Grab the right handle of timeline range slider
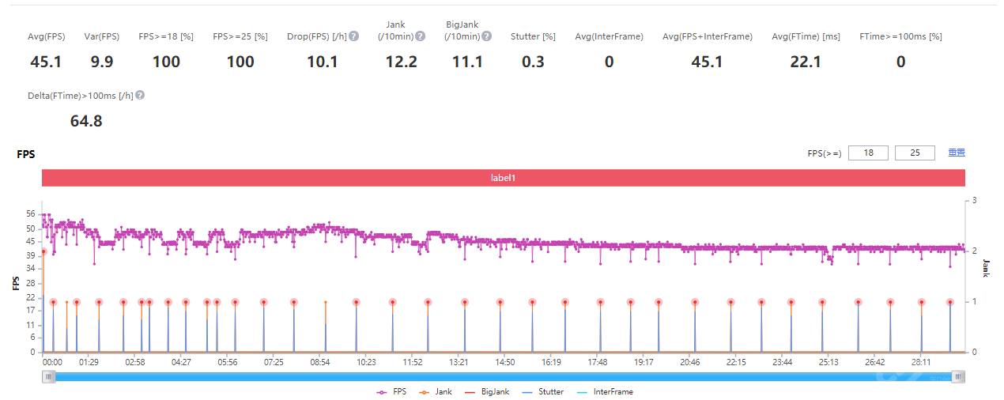The height and width of the screenshot is (400, 1004). (958, 377)
